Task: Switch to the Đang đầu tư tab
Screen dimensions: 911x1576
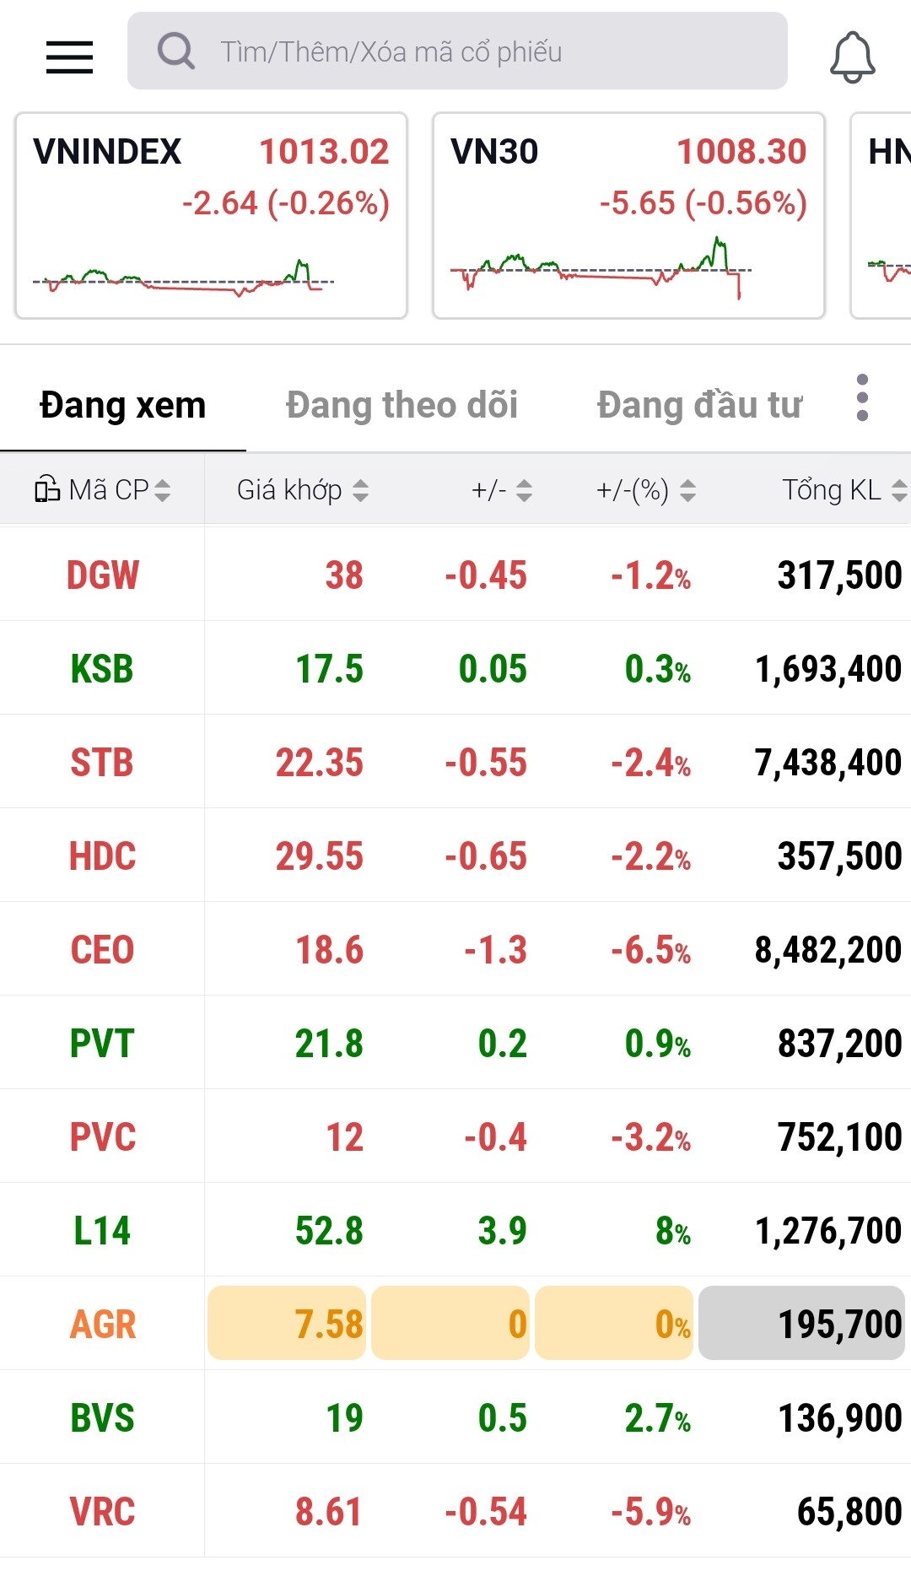Action: (x=699, y=405)
